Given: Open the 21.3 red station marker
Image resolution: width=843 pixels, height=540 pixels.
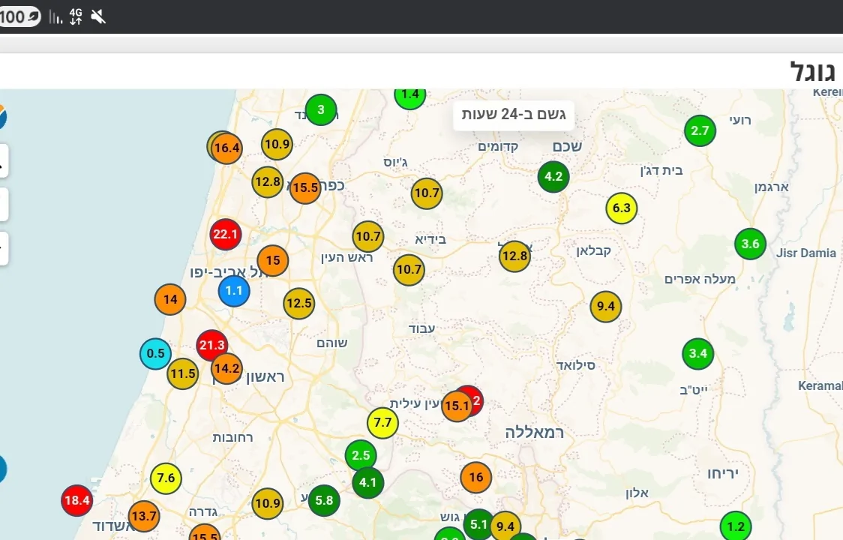Looking at the screenshot, I should [x=211, y=345].
